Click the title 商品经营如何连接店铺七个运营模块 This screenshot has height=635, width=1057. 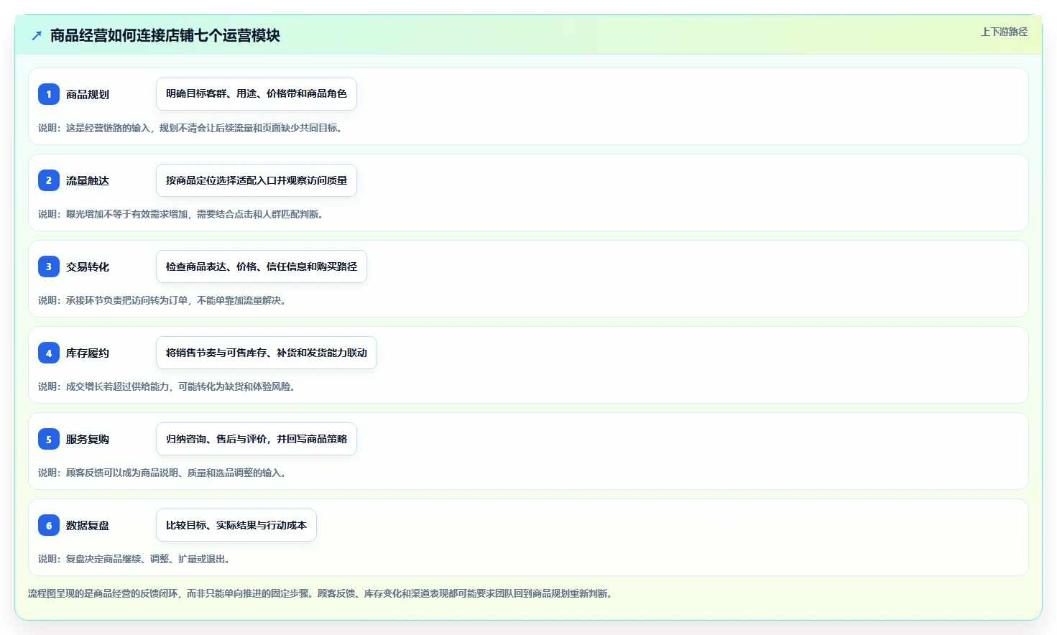pyautogui.click(x=165, y=35)
